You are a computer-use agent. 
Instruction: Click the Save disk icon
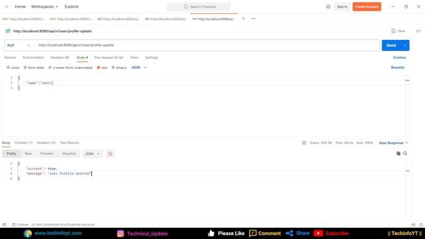[394, 31]
